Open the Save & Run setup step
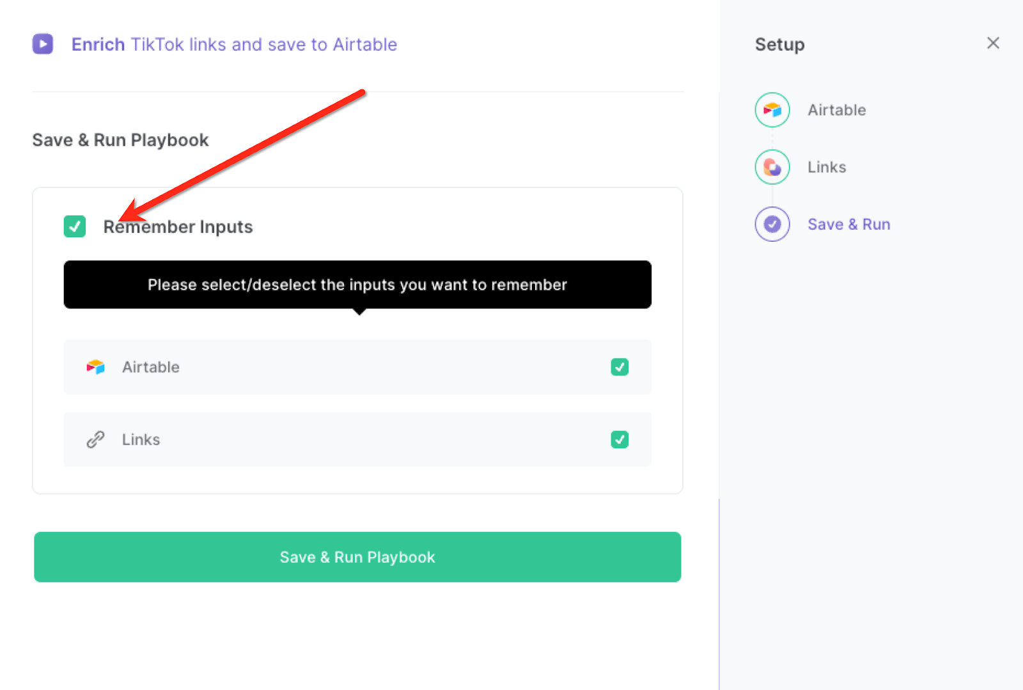Image resolution: width=1023 pixels, height=690 pixels. tap(848, 224)
